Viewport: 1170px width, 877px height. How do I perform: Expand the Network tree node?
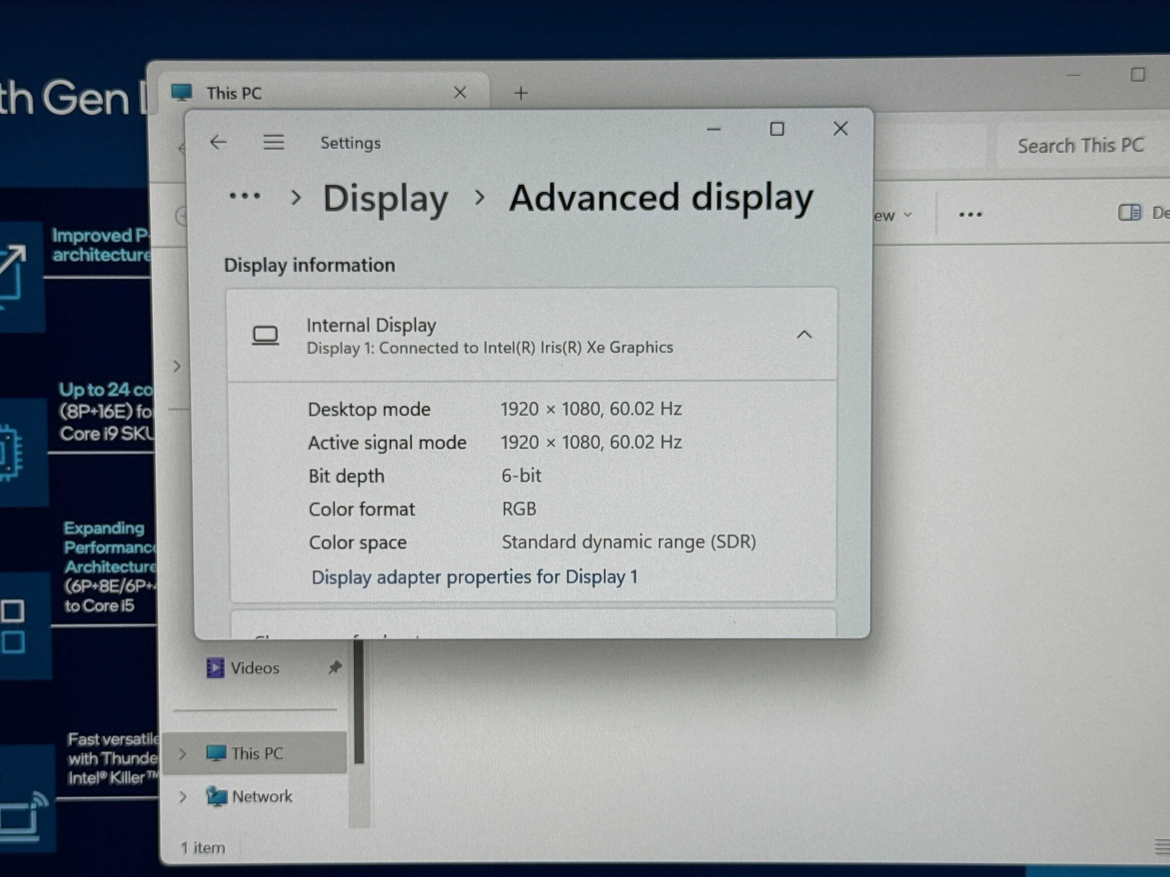(x=183, y=796)
